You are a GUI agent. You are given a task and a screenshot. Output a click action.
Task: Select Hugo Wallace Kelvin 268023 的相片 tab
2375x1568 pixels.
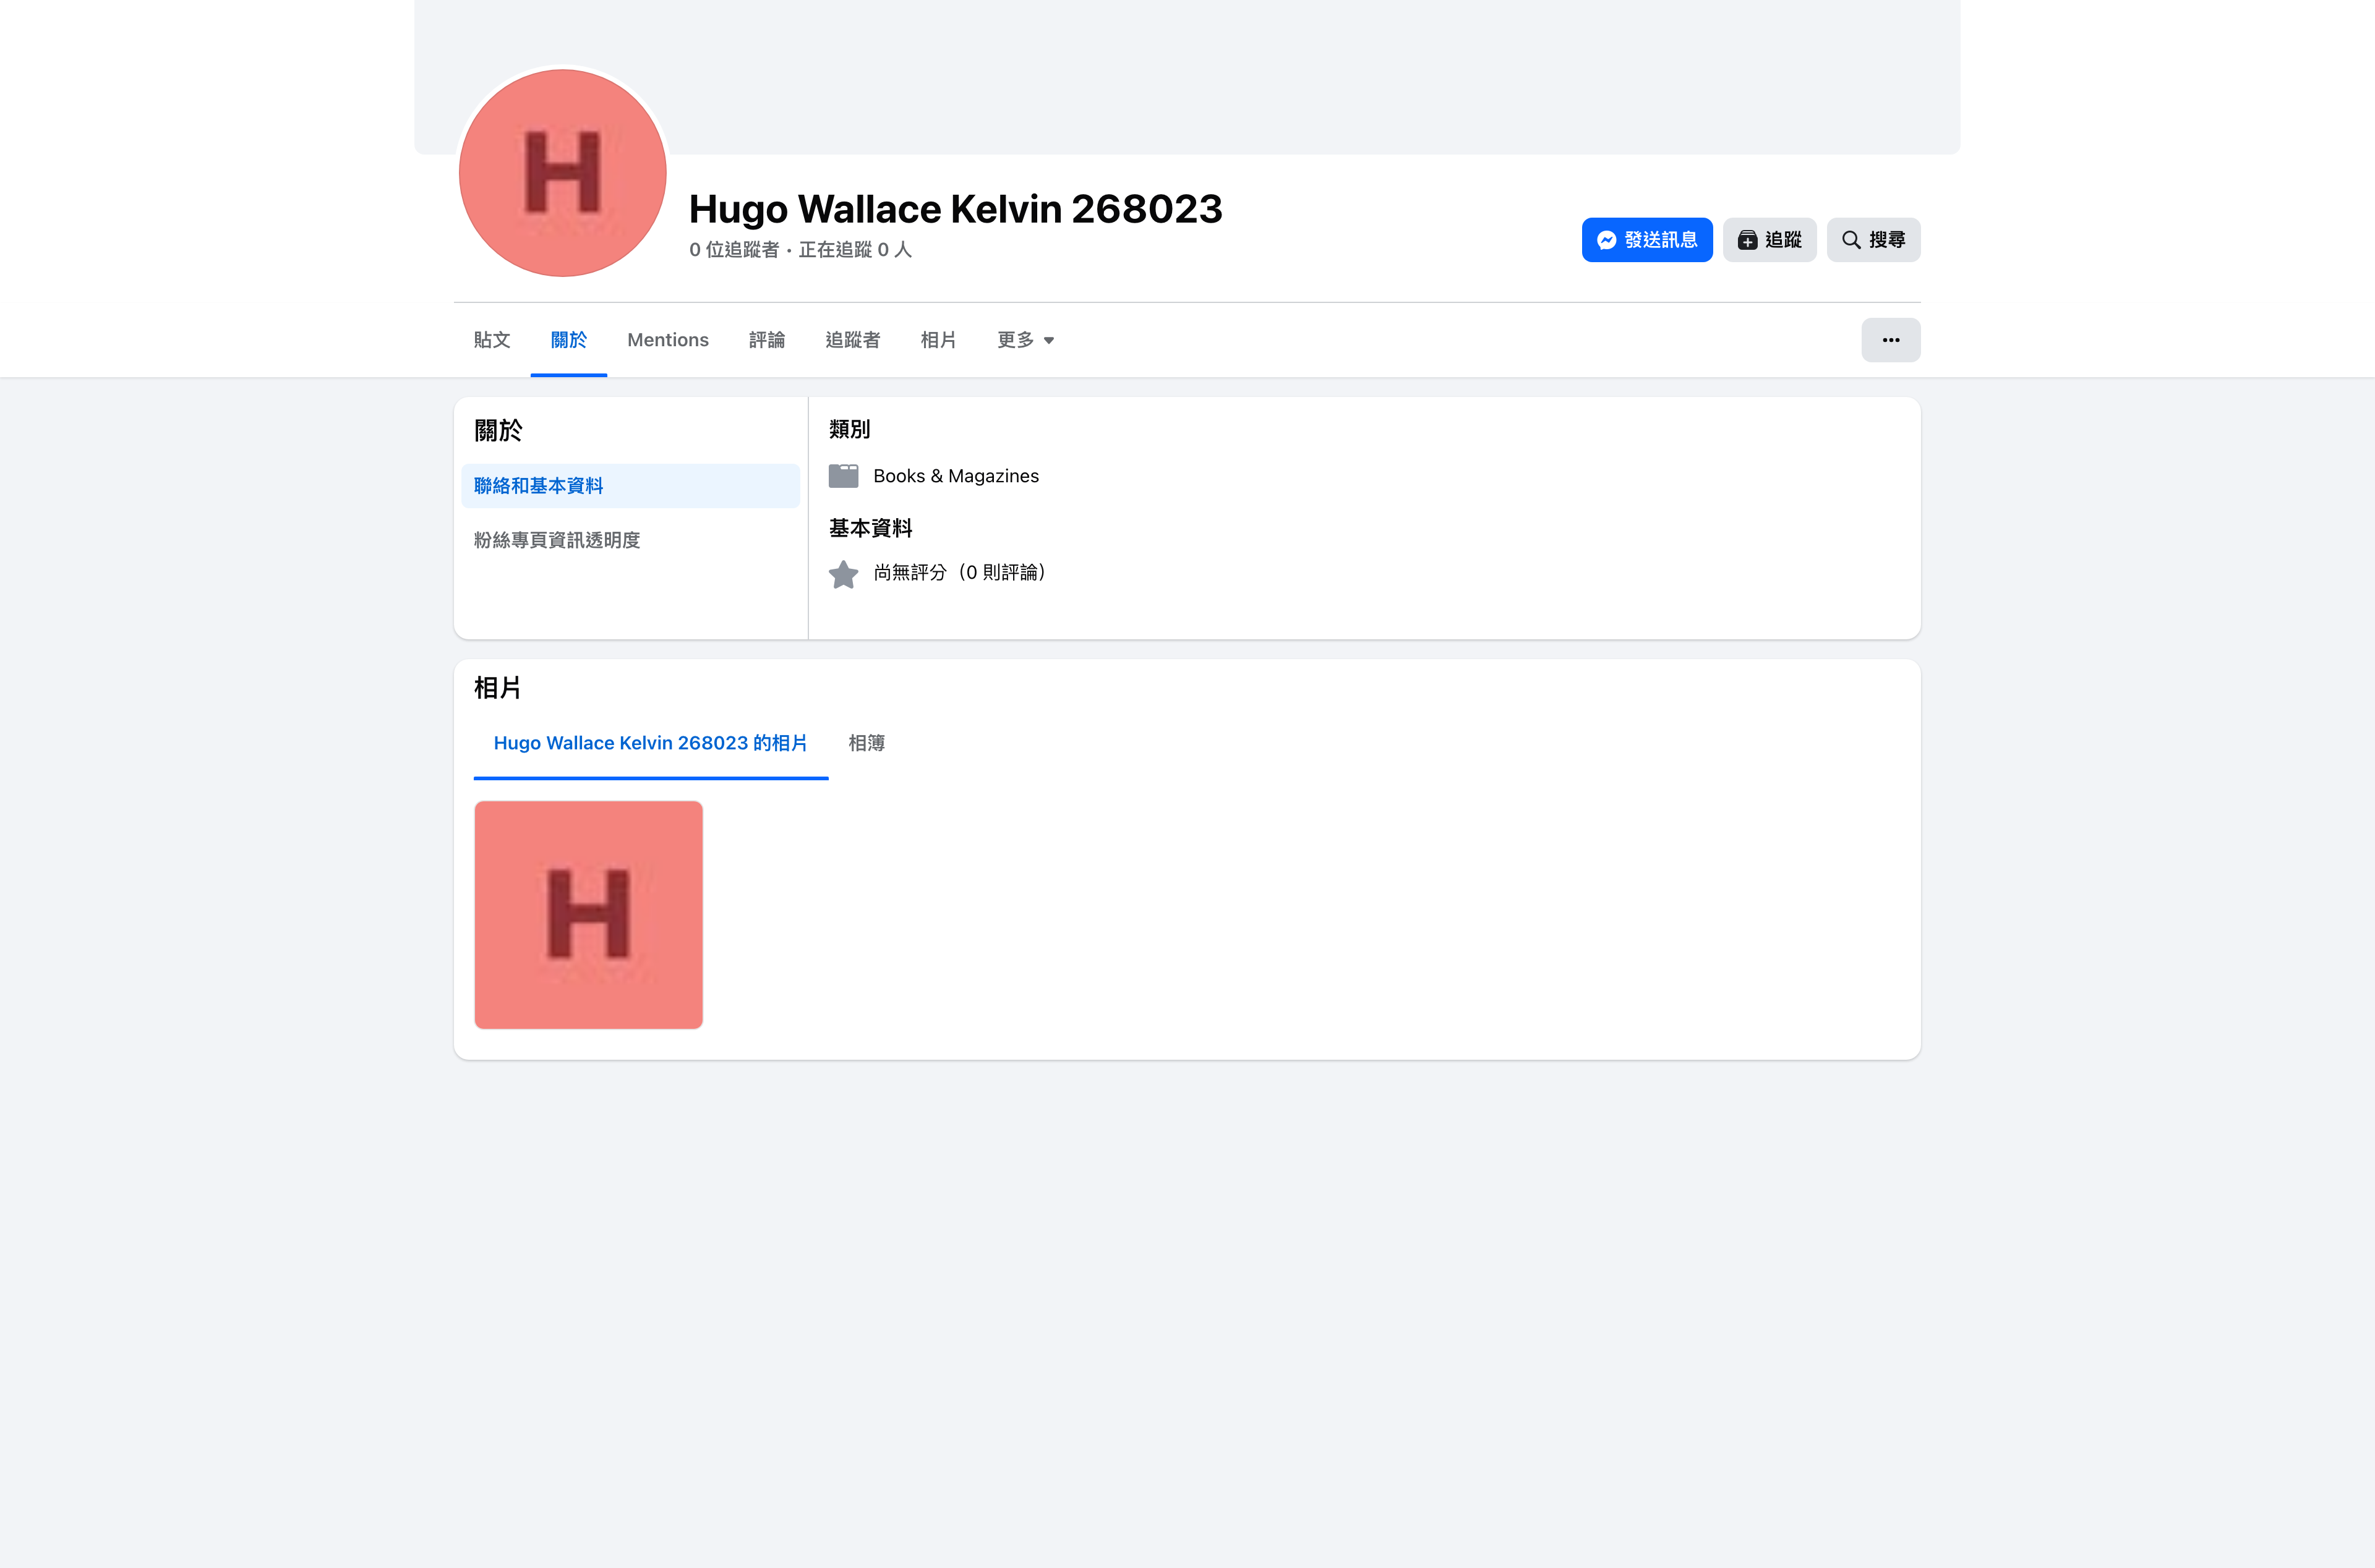650,743
